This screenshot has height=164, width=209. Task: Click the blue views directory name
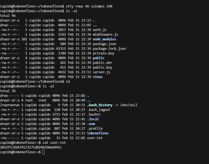tap(98, 77)
